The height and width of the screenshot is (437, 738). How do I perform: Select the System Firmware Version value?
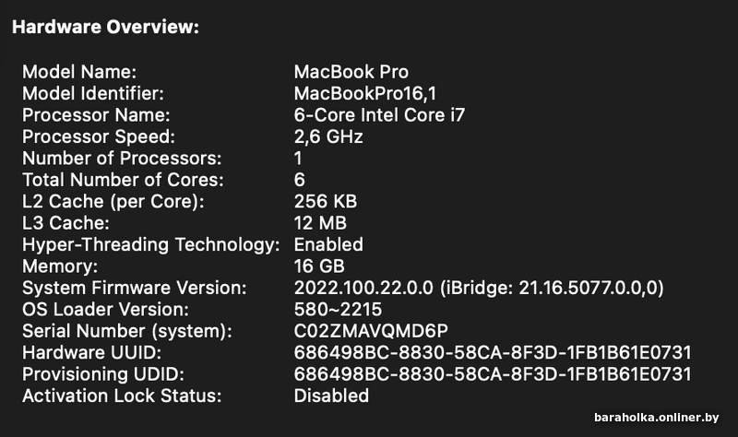coord(479,288)
